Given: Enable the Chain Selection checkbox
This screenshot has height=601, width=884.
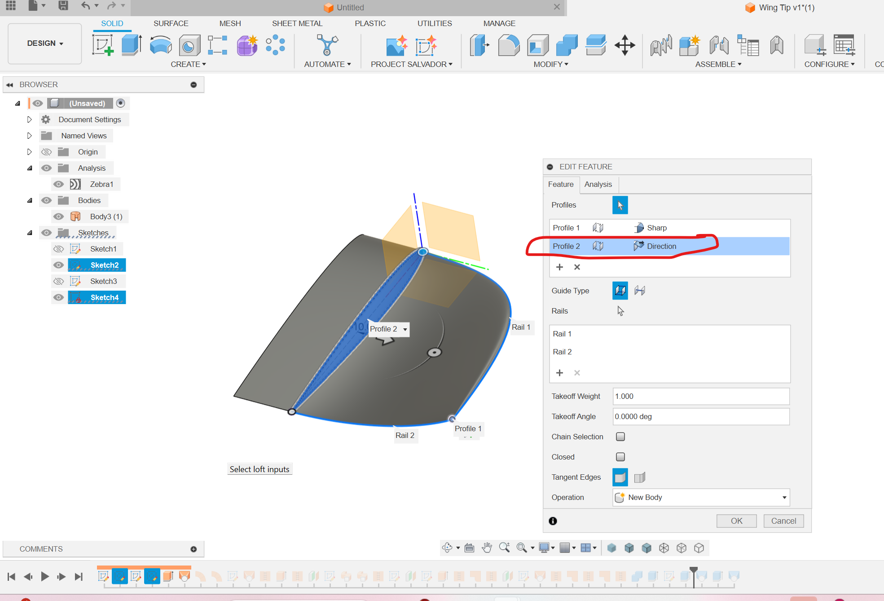Looking at the screenshot, I should point(620,436).
